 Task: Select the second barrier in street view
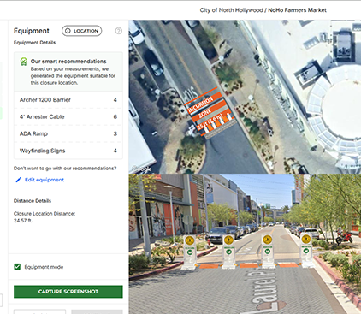228,252
